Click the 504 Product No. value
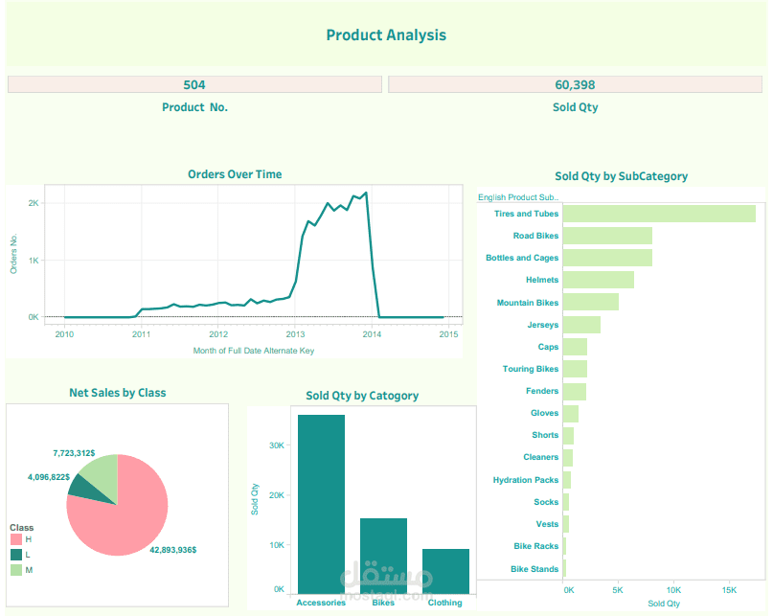Screen dimensions: 773x616 click(x=194, y=85)
